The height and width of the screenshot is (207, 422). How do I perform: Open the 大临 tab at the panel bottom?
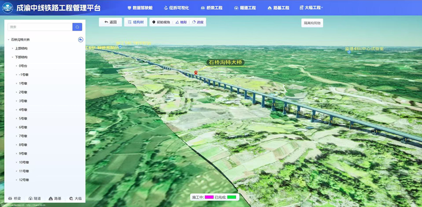click(75, 199)
